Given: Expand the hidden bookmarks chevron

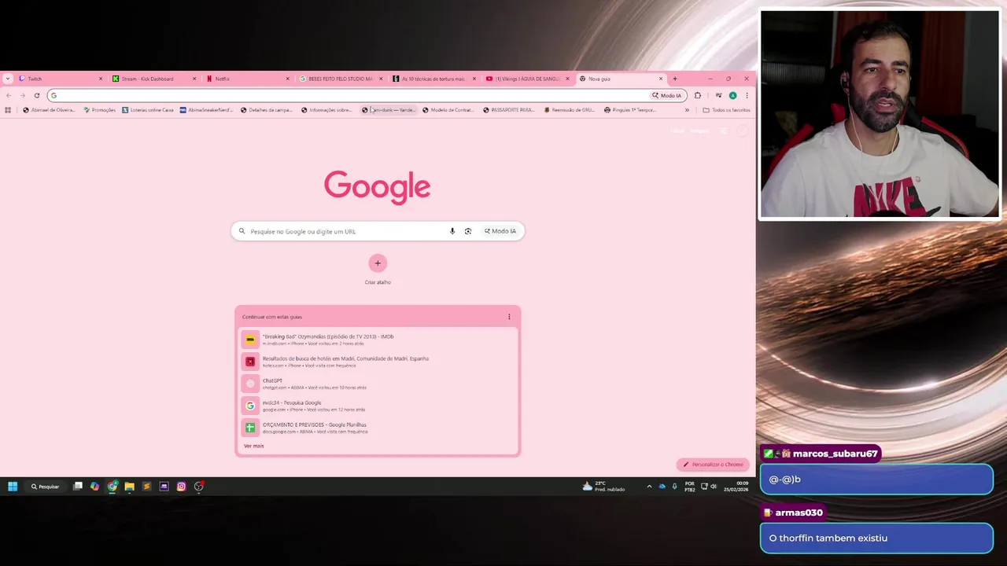Looking at the screenshot, I should coord(687,110).
